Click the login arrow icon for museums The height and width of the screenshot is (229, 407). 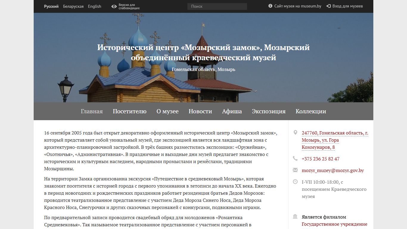[329, 6]
